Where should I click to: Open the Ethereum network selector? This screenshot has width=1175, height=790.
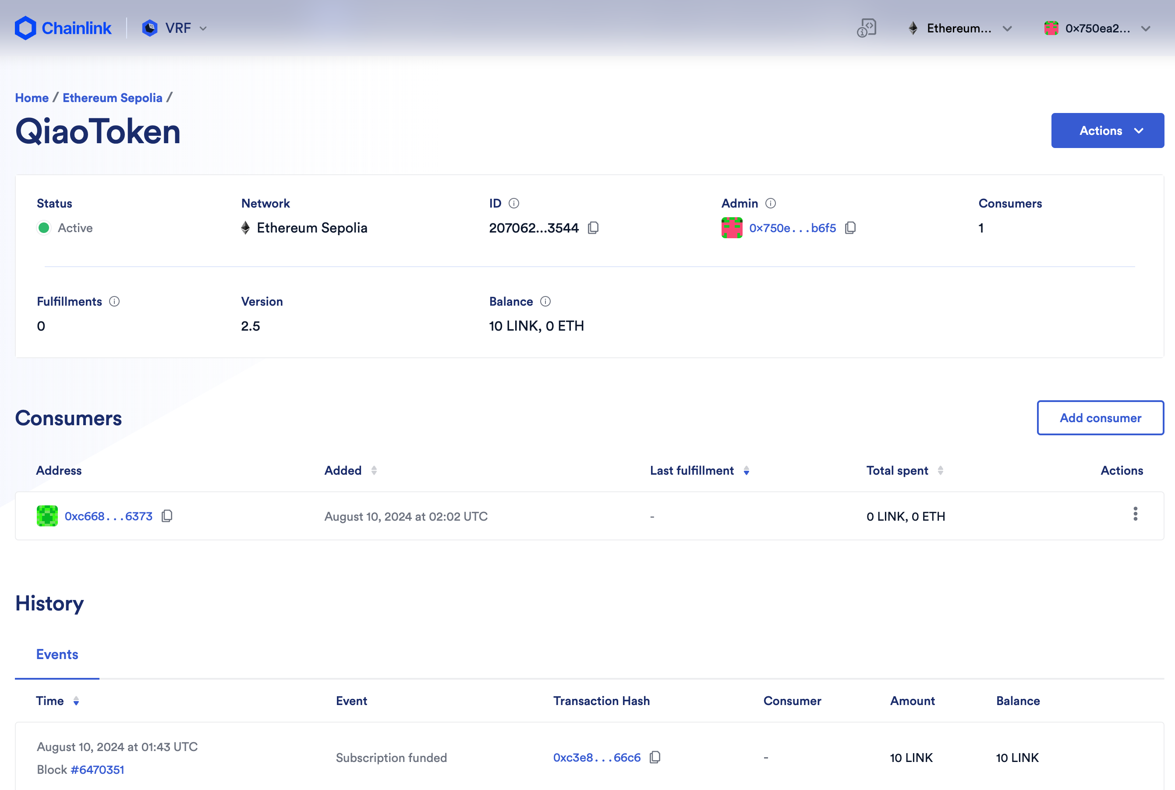pyautogui.click(x=960, y=28)
